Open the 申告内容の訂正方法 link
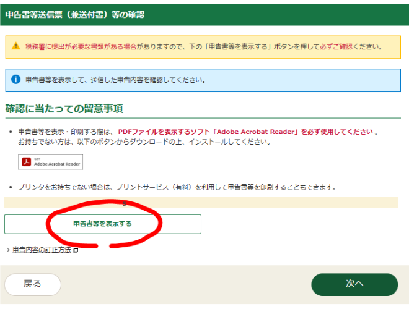This screenshot has height=309, width=409. 42,250
